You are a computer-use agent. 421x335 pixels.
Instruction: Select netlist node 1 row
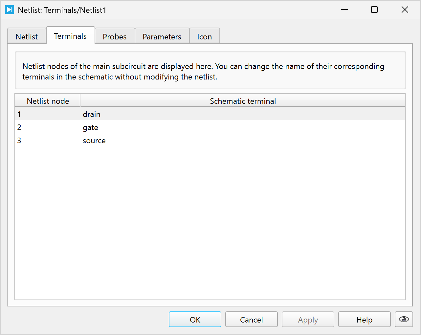click(x=19, y=114)
